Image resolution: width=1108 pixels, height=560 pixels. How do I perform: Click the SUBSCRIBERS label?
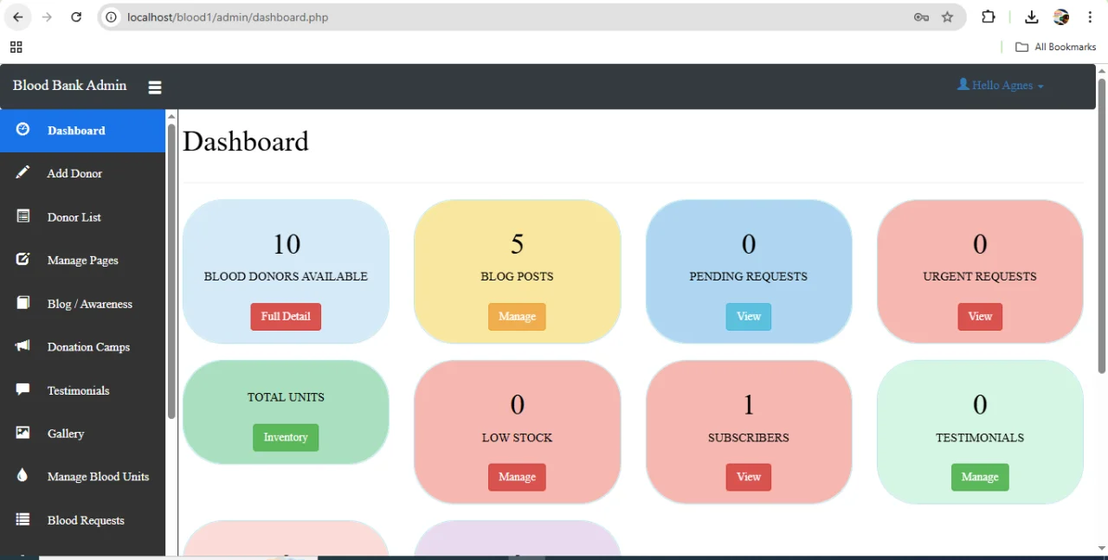coord(749,438)
